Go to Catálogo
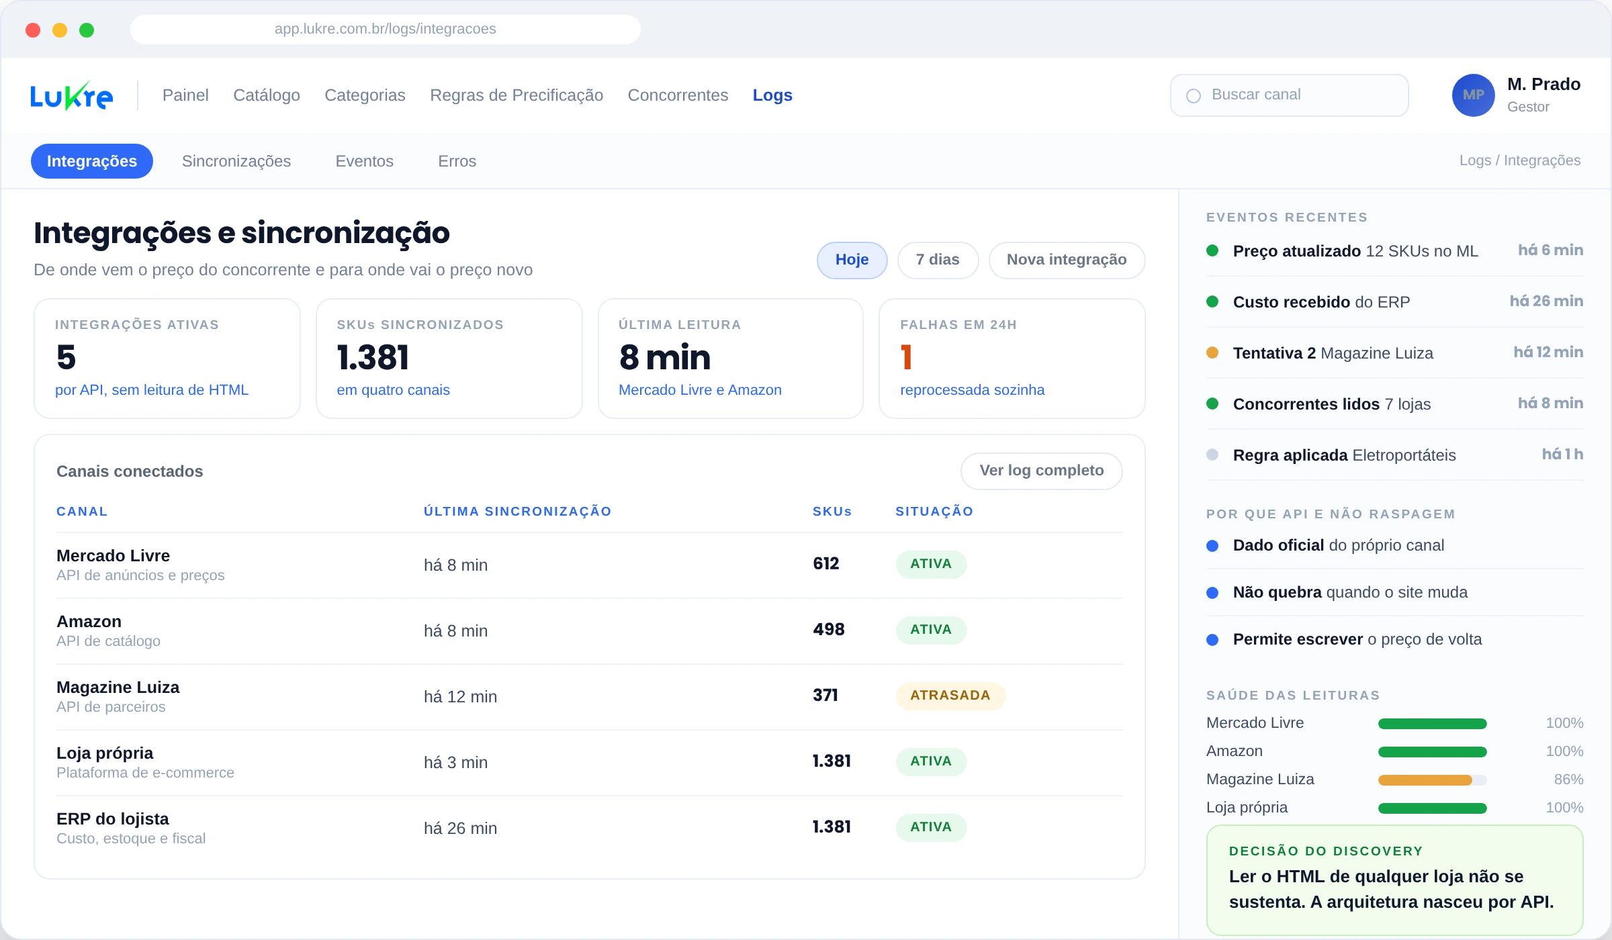Screen dimensions: 1612x940 (x=267, y=95)
